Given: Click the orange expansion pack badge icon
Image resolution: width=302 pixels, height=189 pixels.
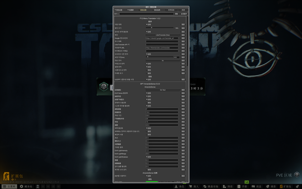Looking at the screenshot, I should (6, 176).
